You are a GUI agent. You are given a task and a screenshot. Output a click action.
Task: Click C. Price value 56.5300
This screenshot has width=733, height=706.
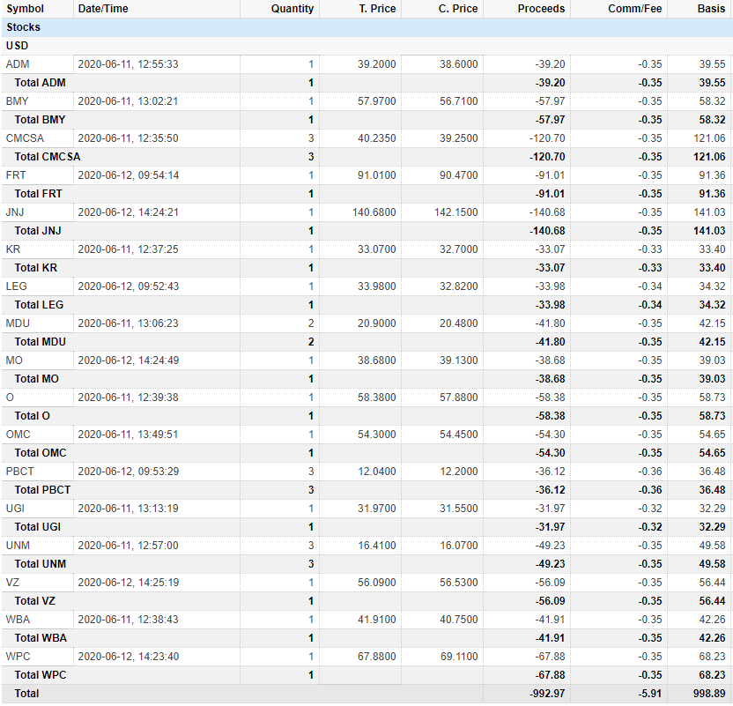tap(459, 583)
